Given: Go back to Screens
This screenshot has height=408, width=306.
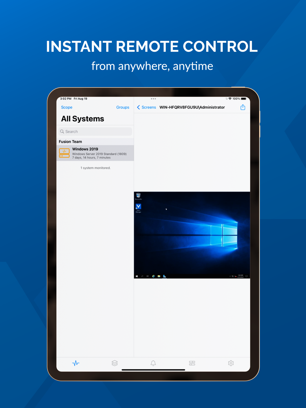Looking at the screenshot, I should [147, 107].
